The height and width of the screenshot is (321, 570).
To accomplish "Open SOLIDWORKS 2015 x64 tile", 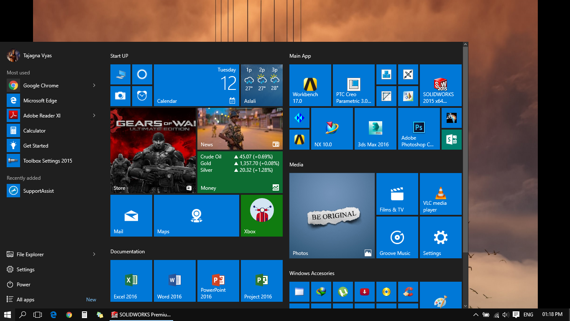I will [x=440, y=85].
